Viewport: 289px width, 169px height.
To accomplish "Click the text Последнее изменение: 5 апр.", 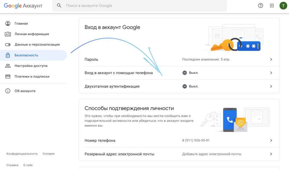I will click(206, 59).
